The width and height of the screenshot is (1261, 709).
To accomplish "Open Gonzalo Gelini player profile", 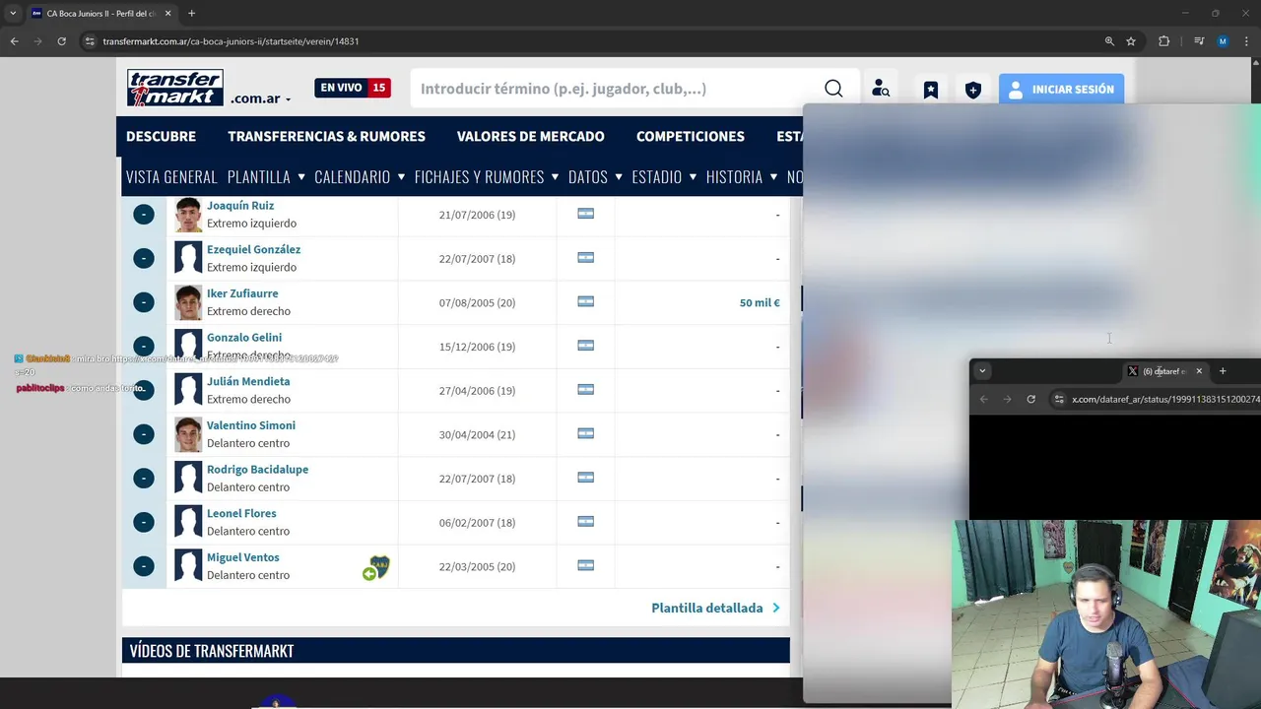I will pyautogui.click(x=244, y=338).
